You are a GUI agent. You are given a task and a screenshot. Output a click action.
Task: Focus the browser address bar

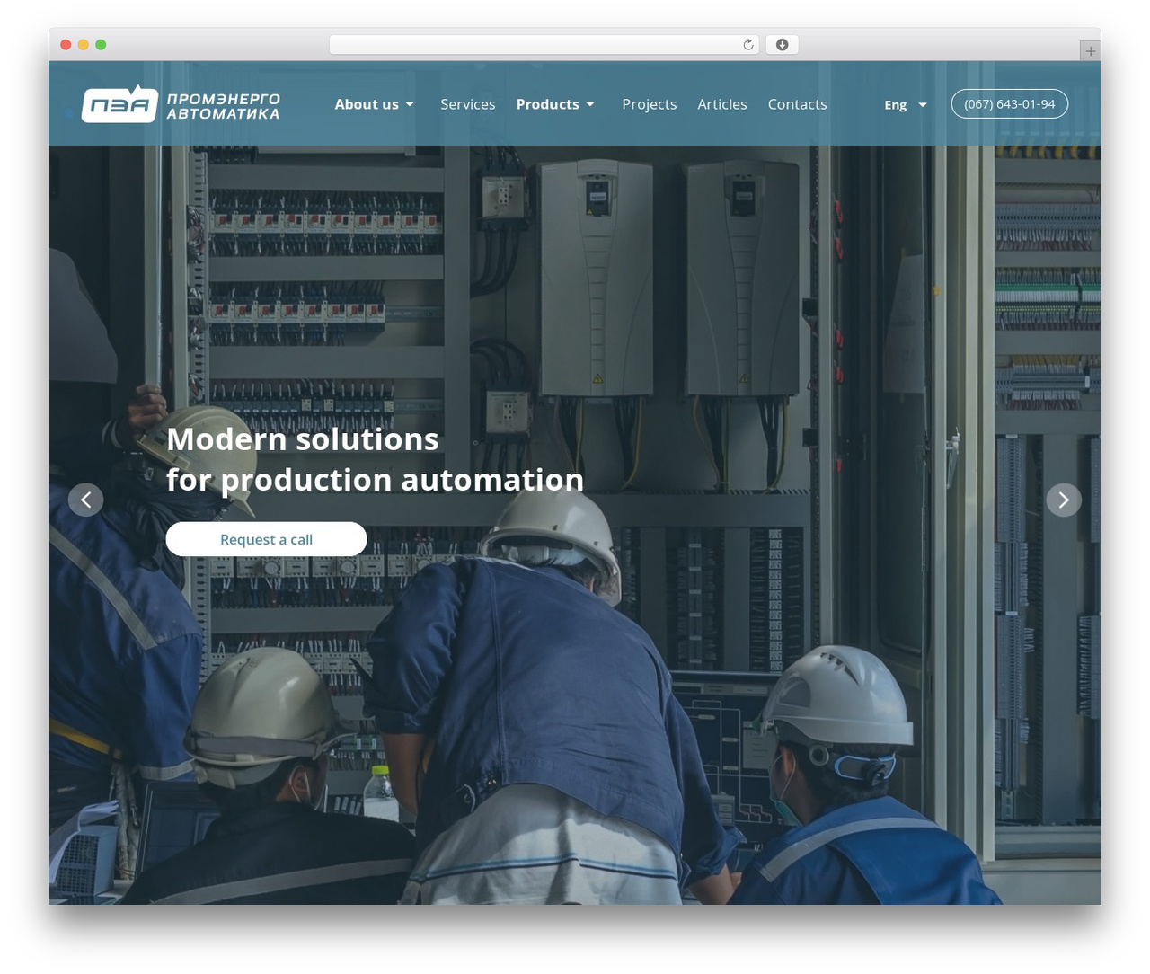[x=544, y=45]
